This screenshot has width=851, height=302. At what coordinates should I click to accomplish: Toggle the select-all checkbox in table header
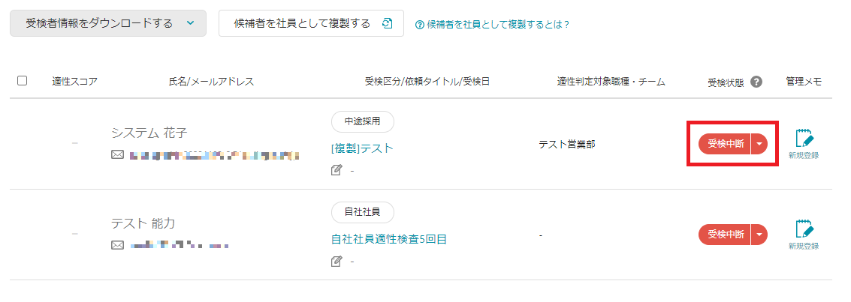click(23, 81)
